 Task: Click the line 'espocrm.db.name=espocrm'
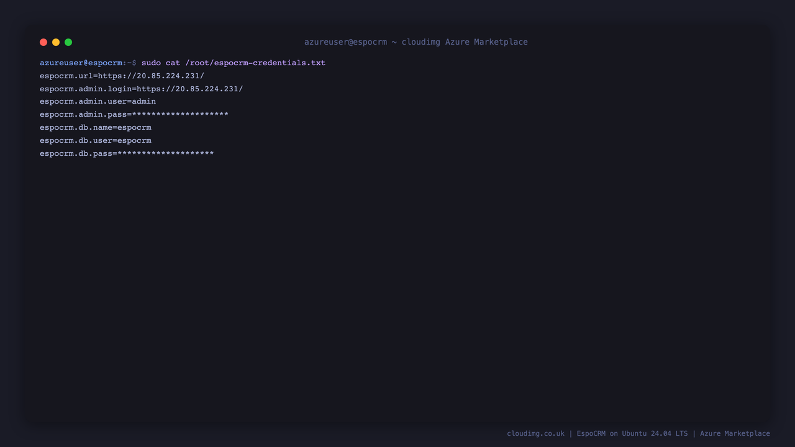click(x=96, y=127)
